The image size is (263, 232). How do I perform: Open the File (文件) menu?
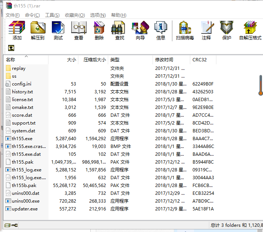(x=13, y=15)
